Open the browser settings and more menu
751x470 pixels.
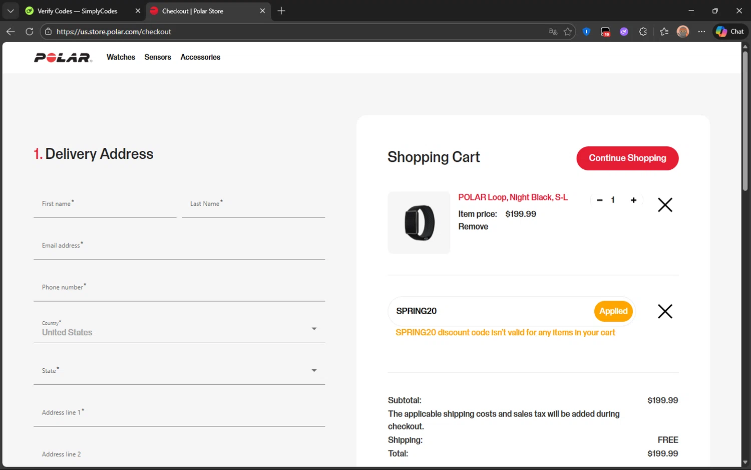point(701,32)
